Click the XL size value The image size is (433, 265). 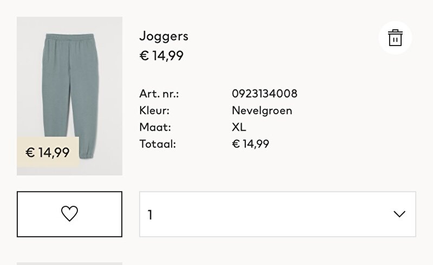tap(239, 127)
